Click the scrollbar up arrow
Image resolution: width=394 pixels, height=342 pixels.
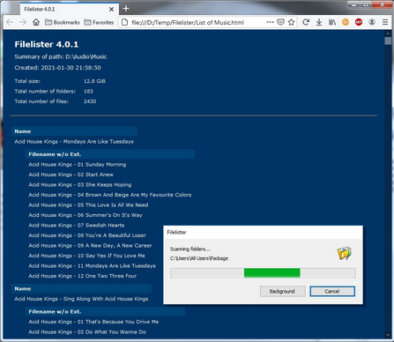[x=388, y=33]
